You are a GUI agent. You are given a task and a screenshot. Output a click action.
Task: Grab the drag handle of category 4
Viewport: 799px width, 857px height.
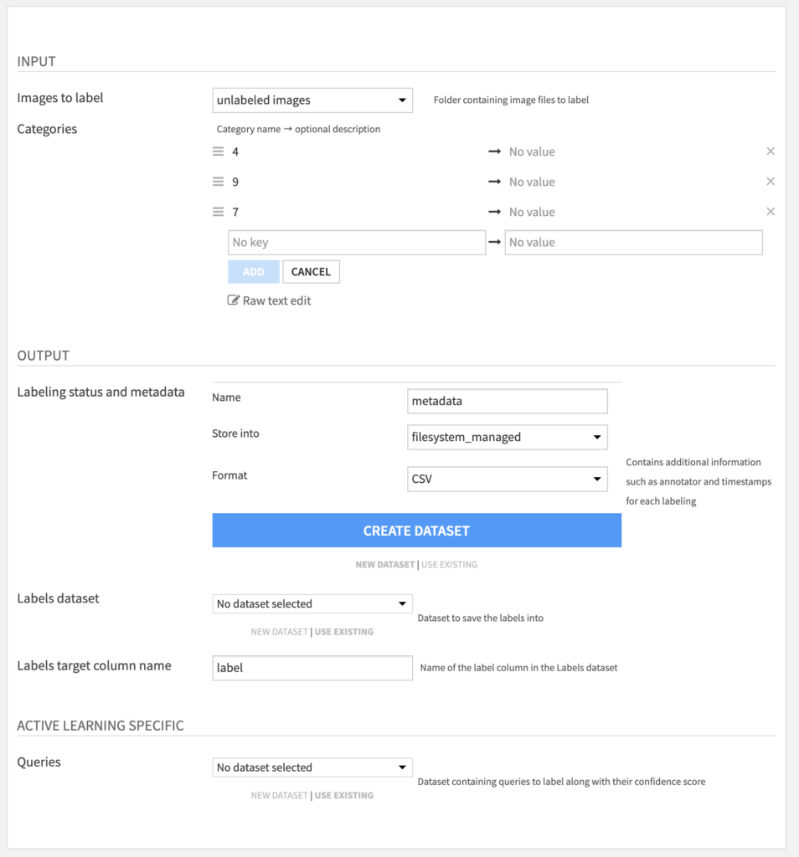(x=219, y=151)
